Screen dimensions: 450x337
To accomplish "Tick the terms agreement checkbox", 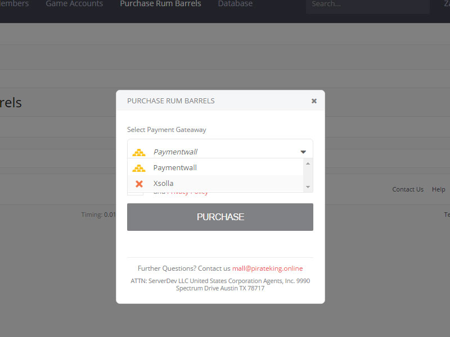I will click(x=135, y=194).
